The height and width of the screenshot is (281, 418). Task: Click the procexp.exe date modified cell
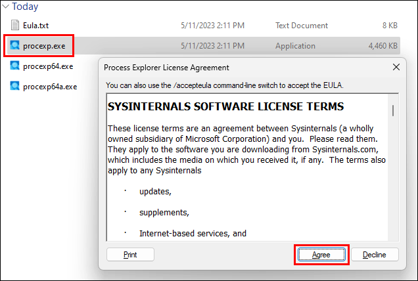click(212, 46)
